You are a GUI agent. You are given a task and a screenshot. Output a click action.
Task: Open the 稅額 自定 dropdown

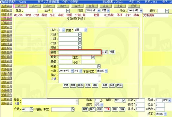click(170, 100)
